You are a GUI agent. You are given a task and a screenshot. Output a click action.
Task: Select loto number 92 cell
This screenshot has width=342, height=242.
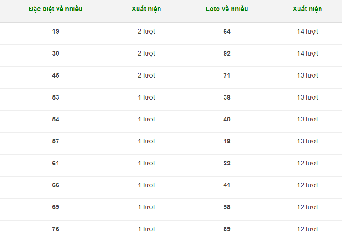[227, 53]
